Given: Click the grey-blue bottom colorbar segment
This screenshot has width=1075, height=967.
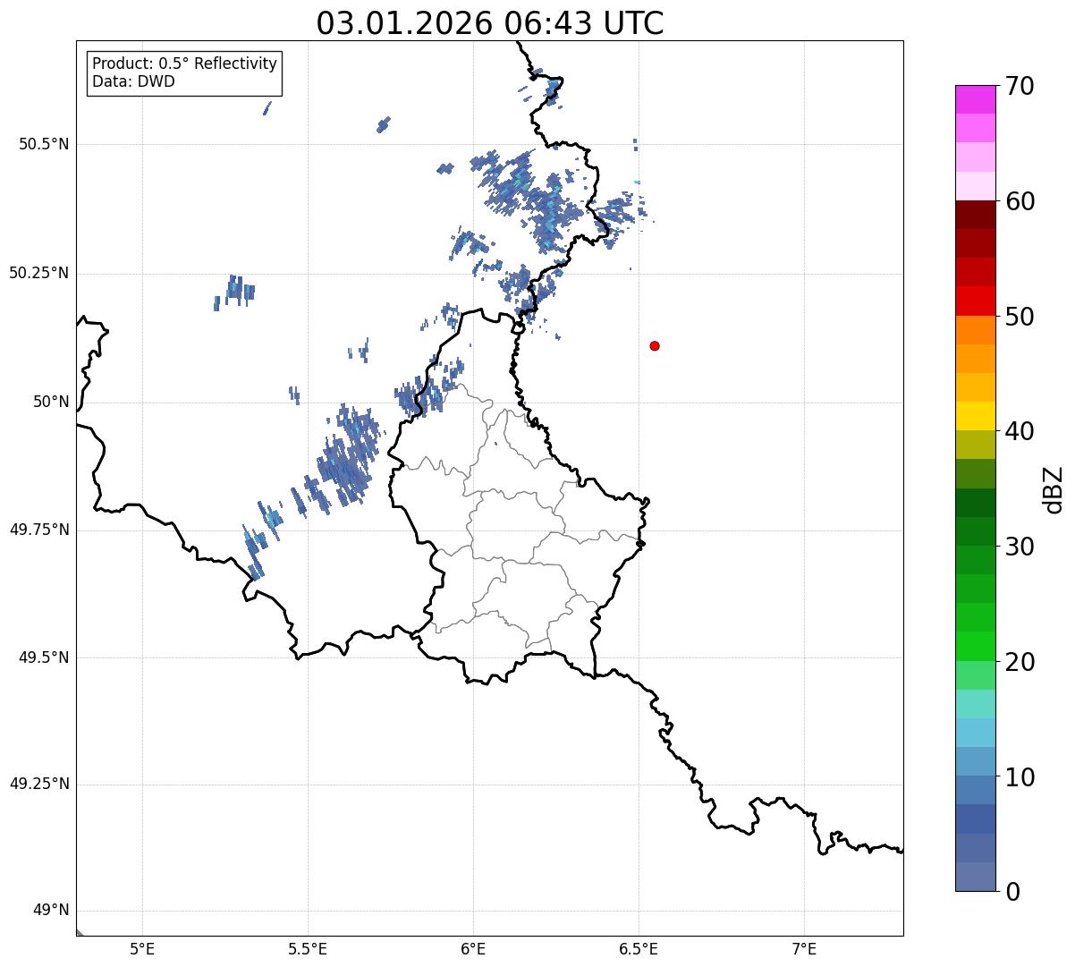Looking at the screenshot, I should click(x=975, y=877).
